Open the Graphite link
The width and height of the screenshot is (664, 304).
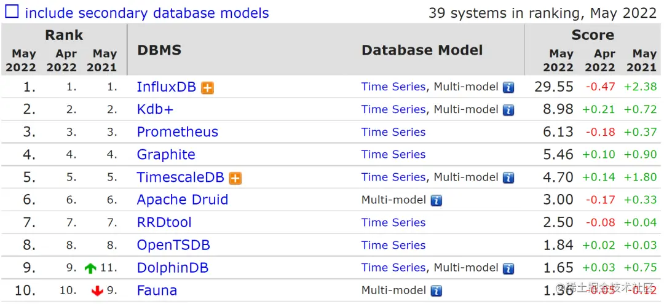point(165,155)
